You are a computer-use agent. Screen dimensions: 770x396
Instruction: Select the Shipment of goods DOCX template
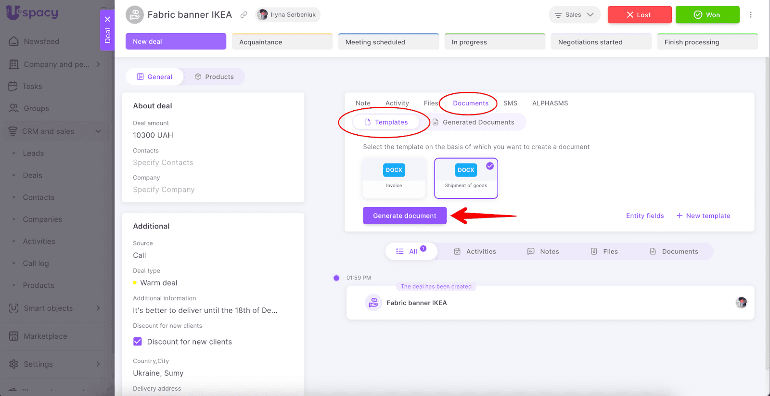click(x=466, y=178)
